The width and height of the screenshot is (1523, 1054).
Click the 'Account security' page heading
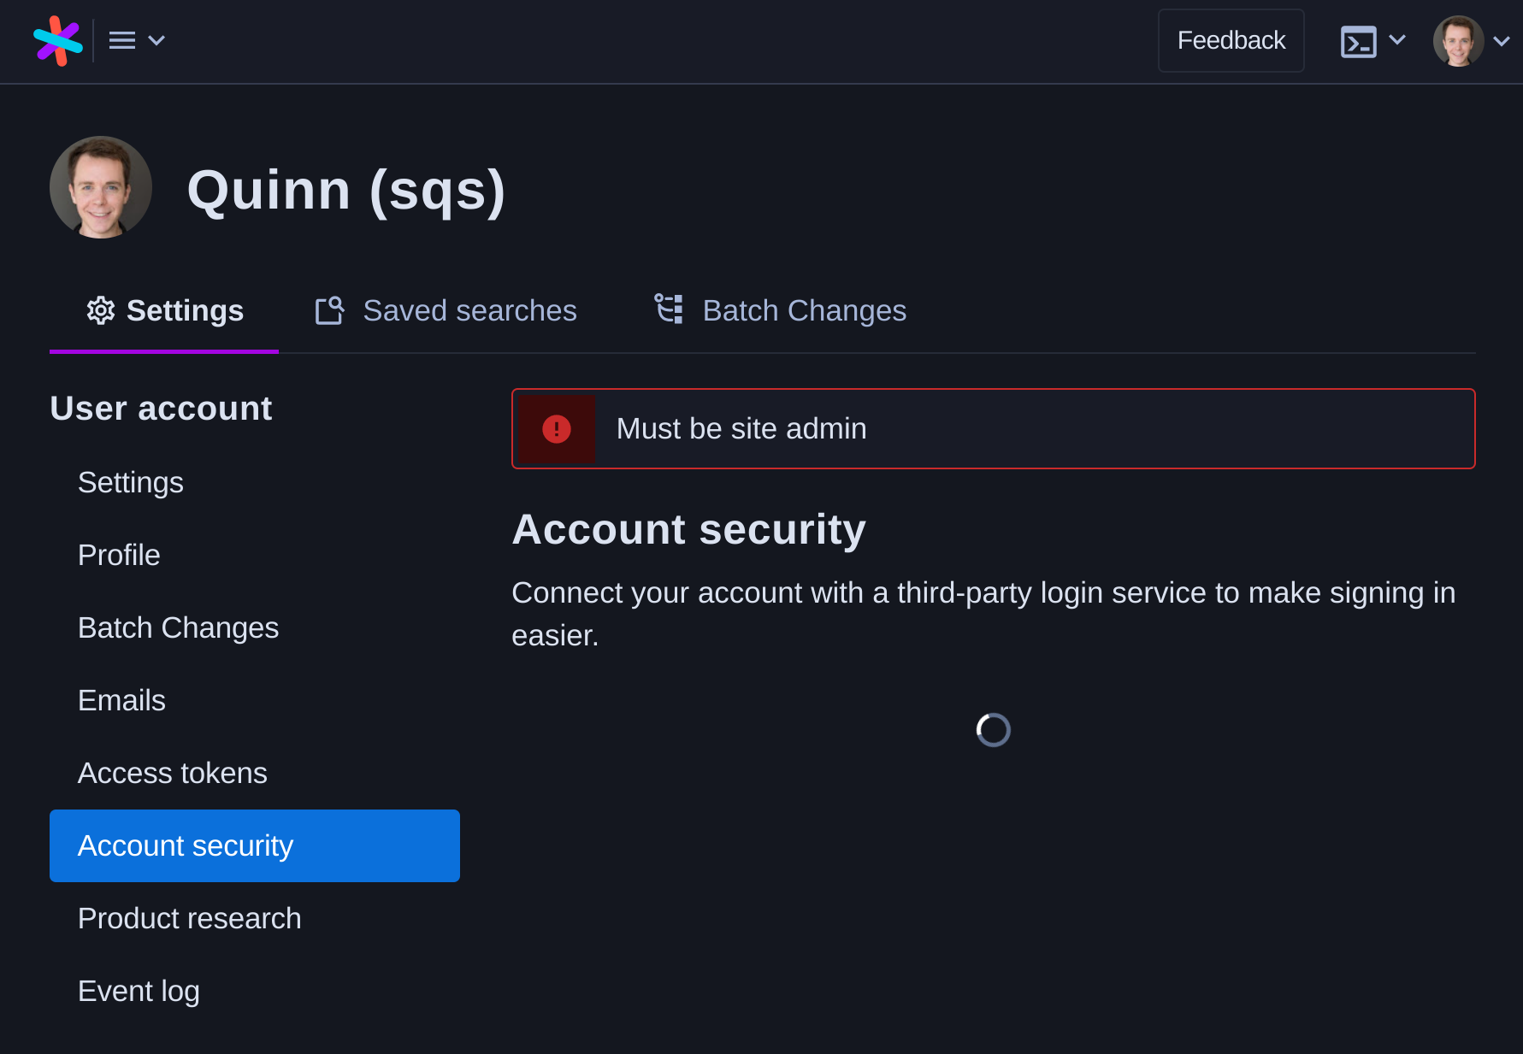click(x=688, y=529)
